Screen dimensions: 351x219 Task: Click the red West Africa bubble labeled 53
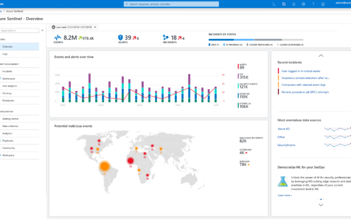pos(131,160)
